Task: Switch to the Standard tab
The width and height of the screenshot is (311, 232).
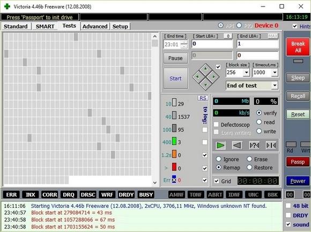Action: 16,26
